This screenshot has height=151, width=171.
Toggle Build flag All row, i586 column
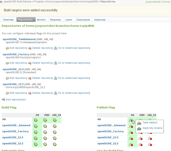[45, 120]
